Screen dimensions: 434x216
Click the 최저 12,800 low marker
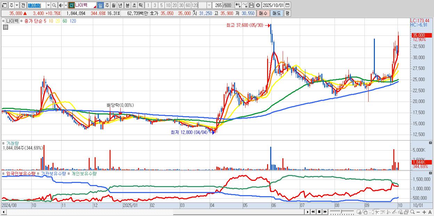[x=193, y=132]
